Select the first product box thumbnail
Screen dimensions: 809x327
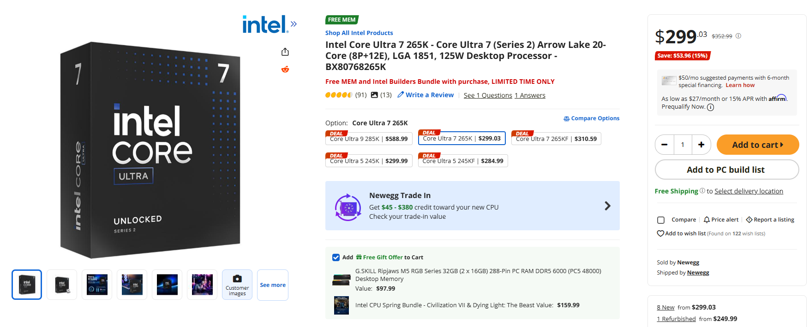pos(26,284)
